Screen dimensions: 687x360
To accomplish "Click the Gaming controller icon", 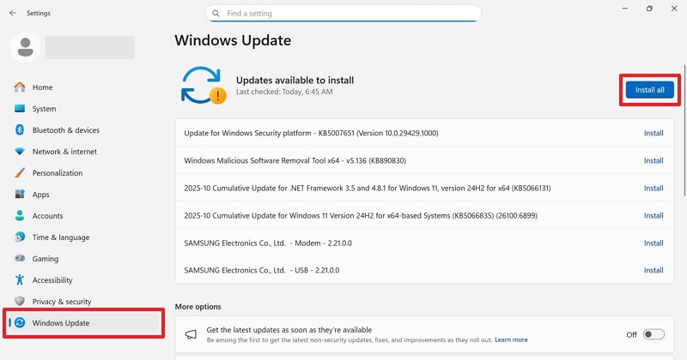I will coord(19,259).
